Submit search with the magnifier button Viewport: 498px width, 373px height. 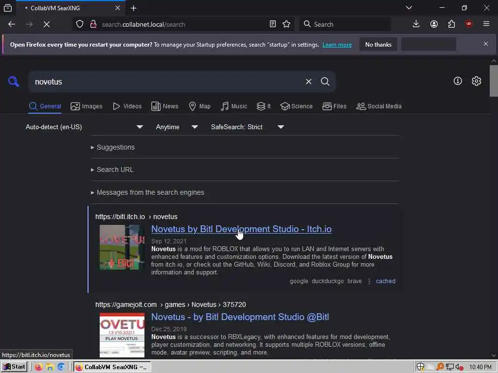click(325, 82)
